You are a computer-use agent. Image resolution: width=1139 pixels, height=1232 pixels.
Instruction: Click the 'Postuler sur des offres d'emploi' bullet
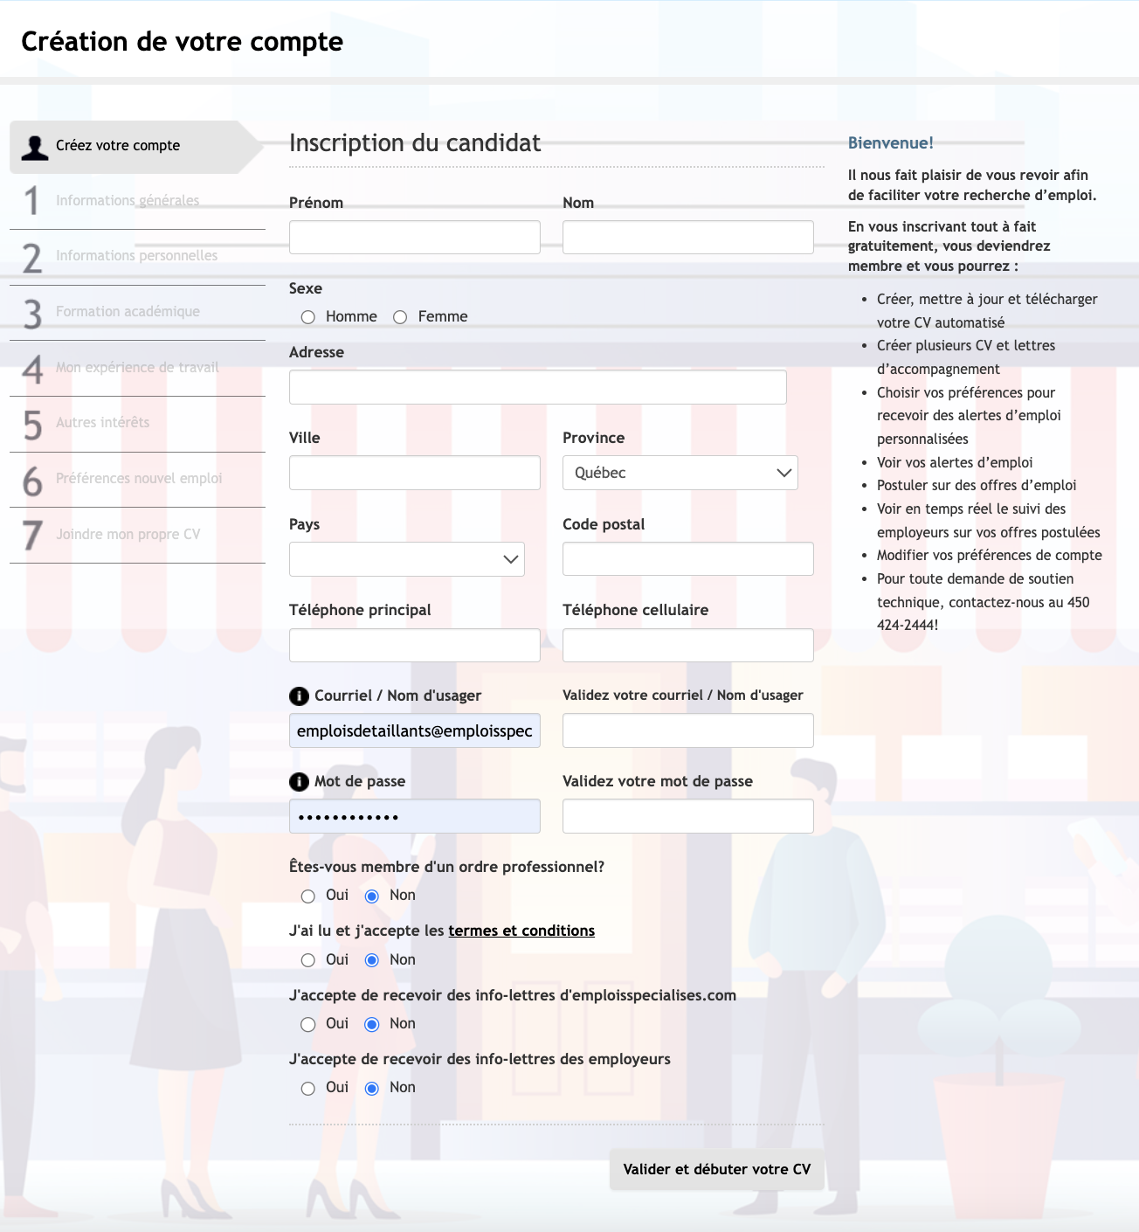[977, 485]
